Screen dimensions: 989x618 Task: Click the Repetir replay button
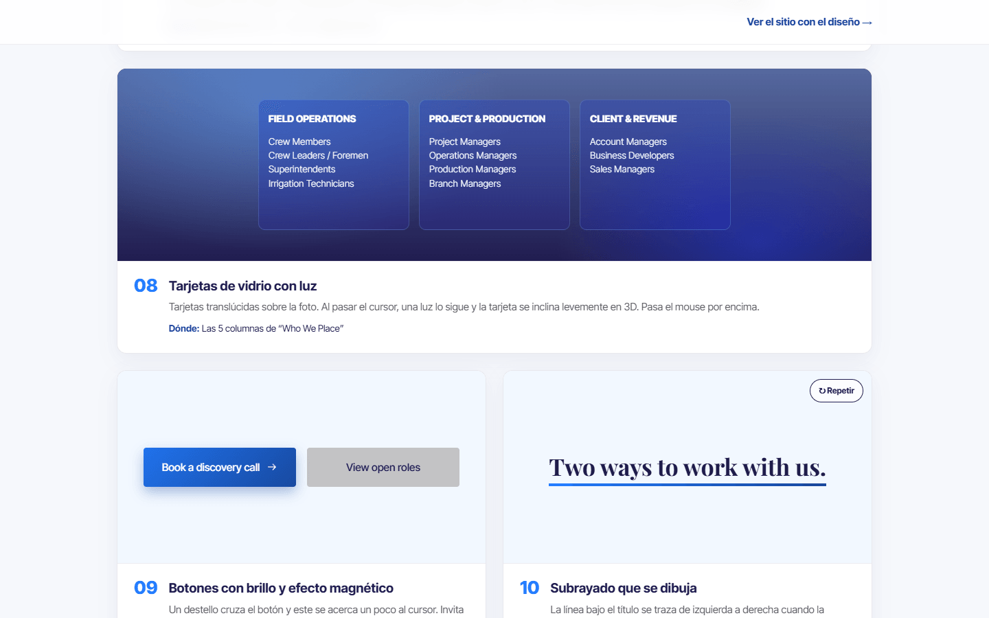point(837,391)
